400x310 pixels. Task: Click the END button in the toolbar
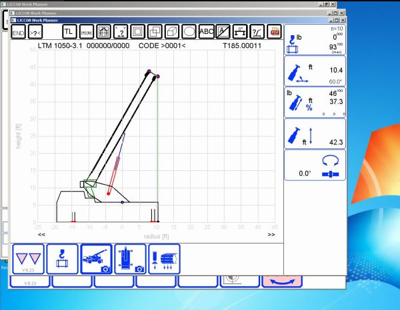point(18,32)
